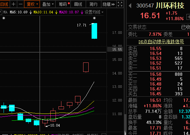Click 买三 price 16.48
Image resolution: width=190 pixels, height=135 pixels.
coord(156,84)
